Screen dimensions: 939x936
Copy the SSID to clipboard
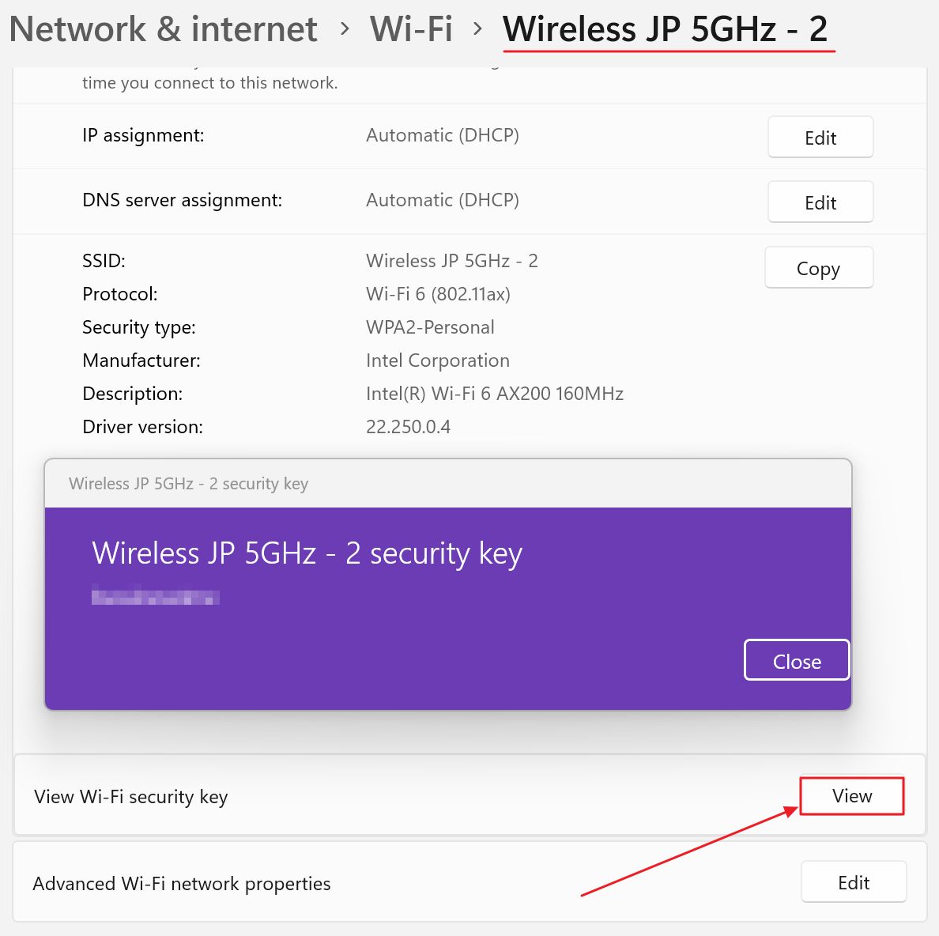pos(818,268)
